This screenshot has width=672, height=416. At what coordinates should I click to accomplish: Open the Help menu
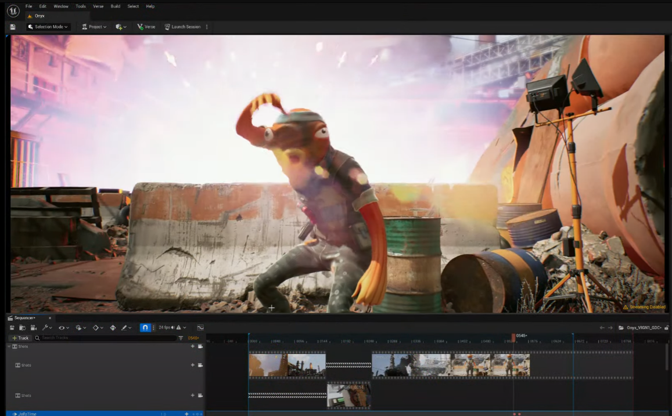(x=150, y=6)
